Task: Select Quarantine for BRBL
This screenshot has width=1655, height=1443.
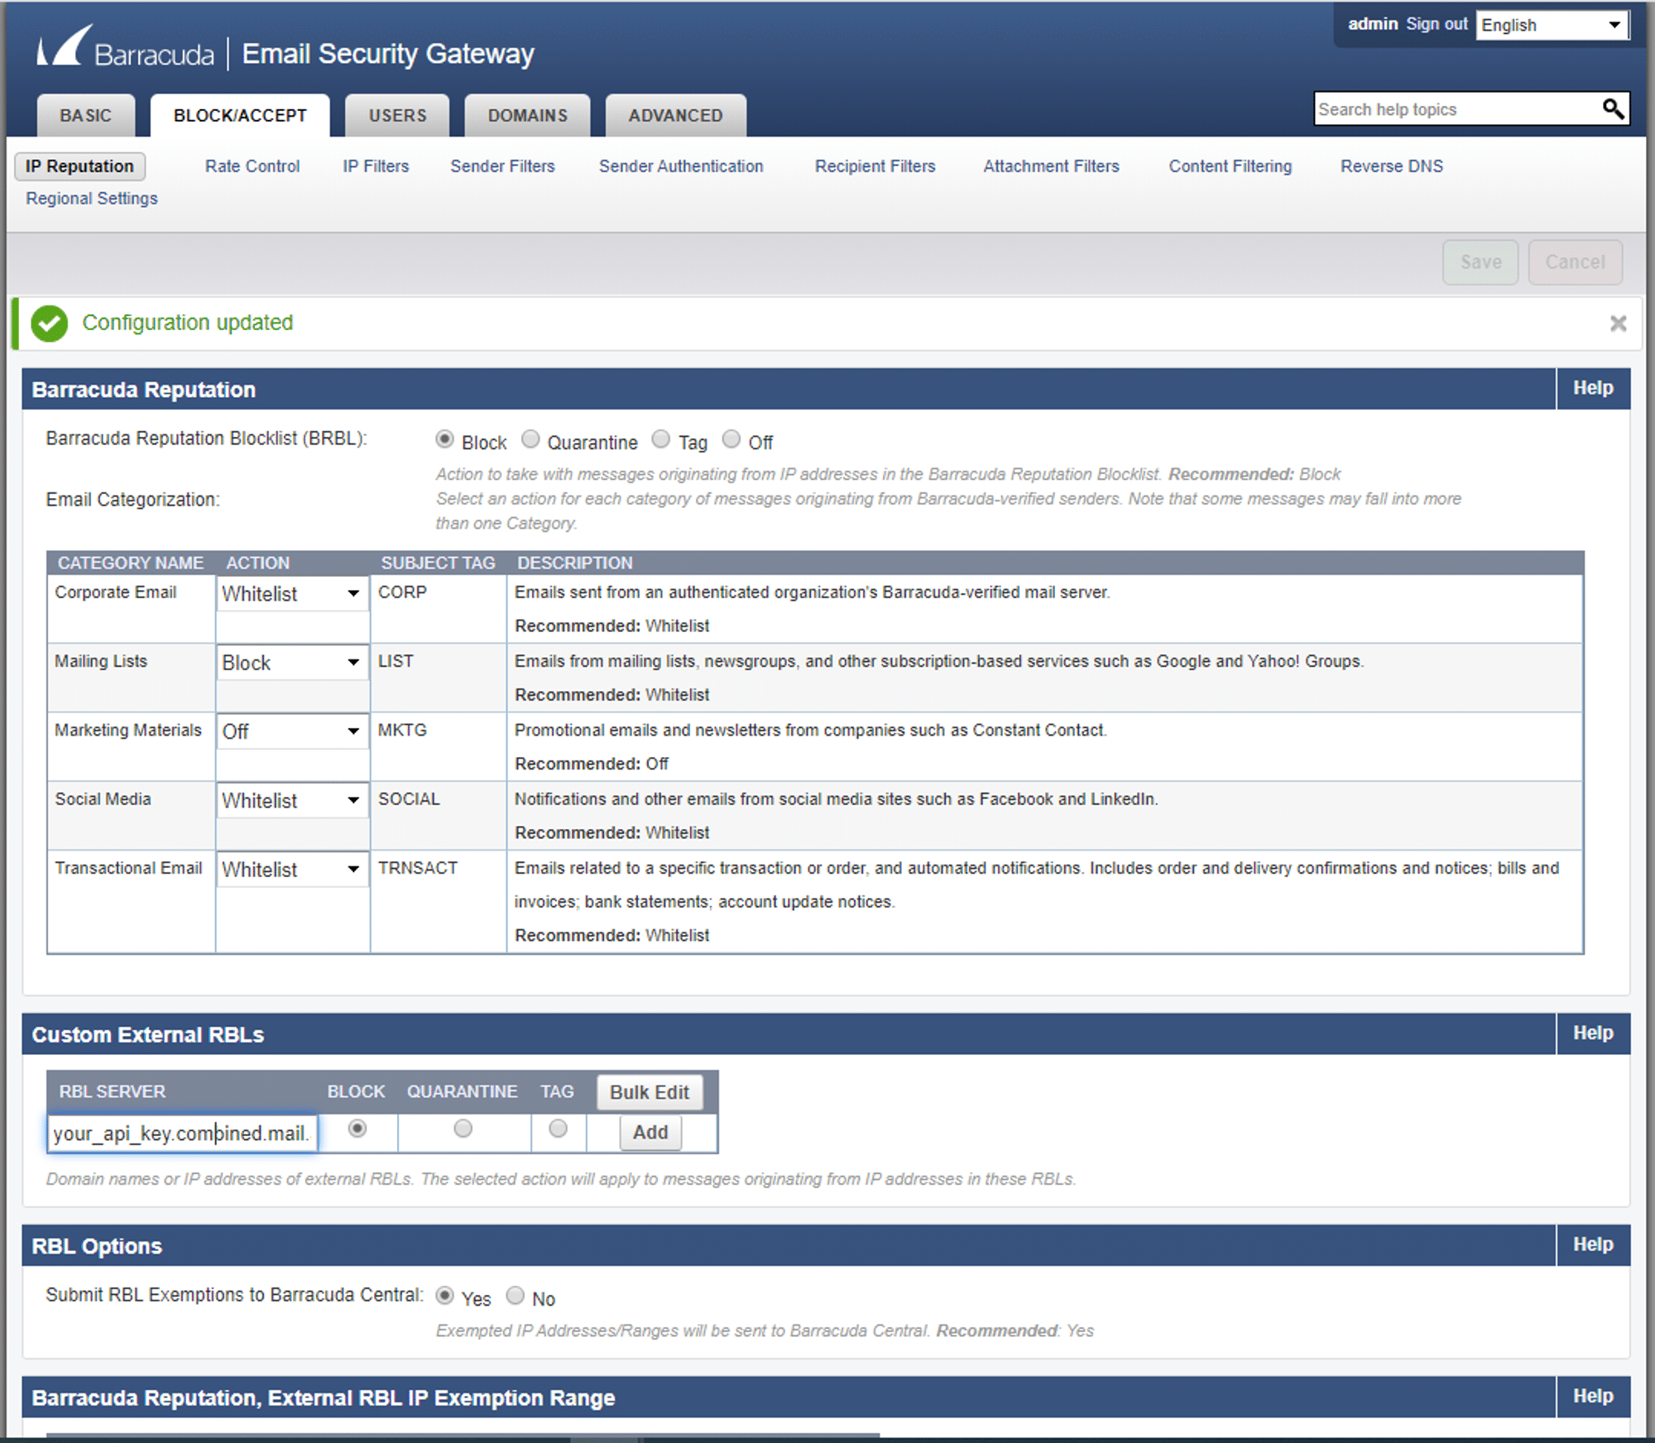Action: point(530,439)
